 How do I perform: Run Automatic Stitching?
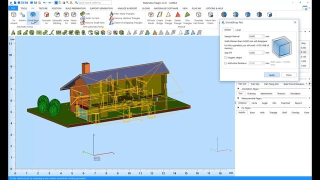click(x=57, y=18)
